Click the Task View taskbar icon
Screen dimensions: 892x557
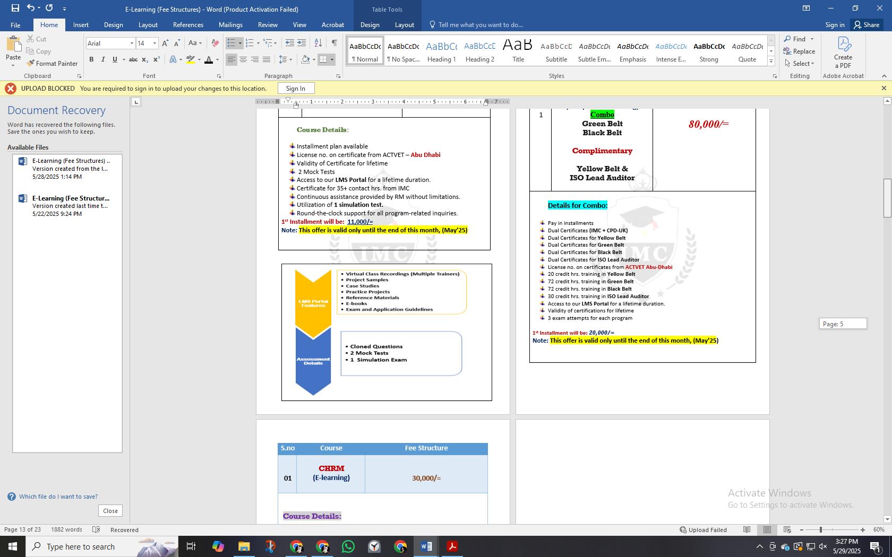191,546
